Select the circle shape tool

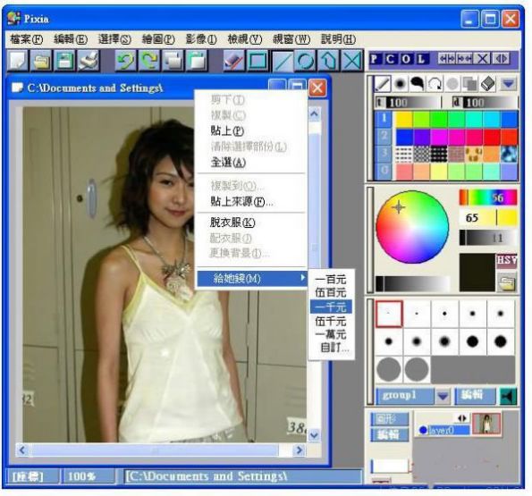tap(305, 61)
